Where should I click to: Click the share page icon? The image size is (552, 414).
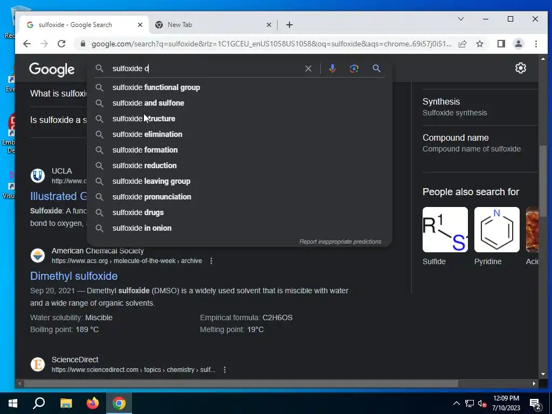pyautogui.click(x=463, y=44)
